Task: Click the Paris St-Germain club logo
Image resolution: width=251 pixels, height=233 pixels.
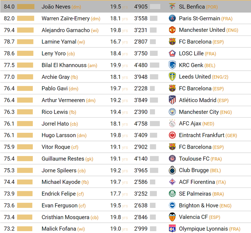Action: [x=172, y=18]
